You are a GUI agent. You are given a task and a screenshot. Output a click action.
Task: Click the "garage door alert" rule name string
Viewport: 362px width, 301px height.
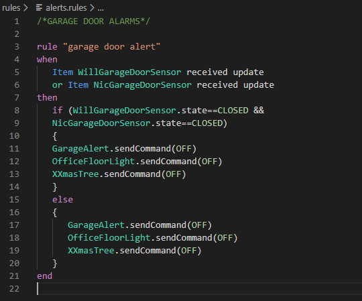[111, 47]
